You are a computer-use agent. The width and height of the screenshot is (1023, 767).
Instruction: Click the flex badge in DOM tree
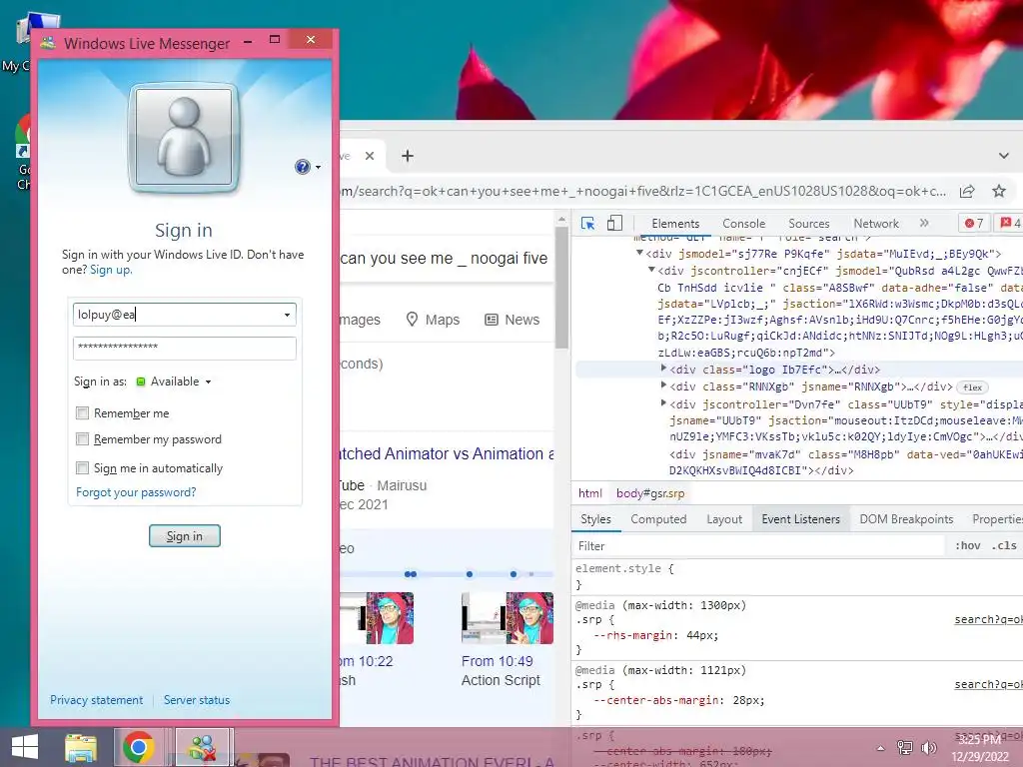click(x=972, y=387)
